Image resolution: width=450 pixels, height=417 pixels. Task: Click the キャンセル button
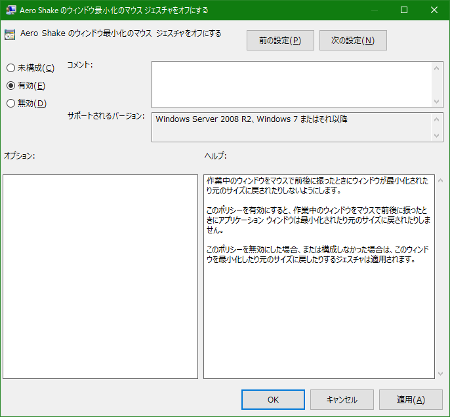[342, 399]
